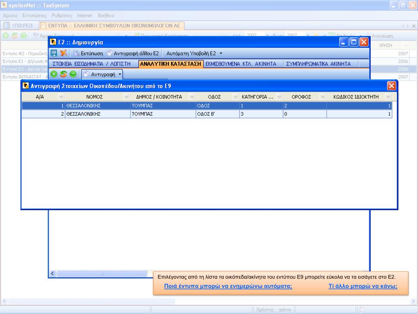Click the green remove icon in Αναλυτική Κατάσταση toolbar
Screen dimensions: 418x314
coord(73,74)
